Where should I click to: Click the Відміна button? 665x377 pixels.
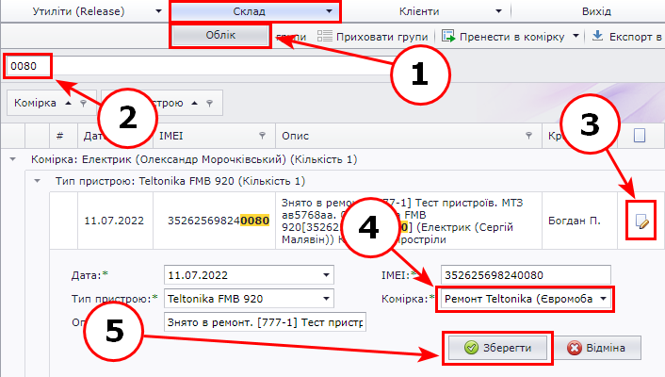click(597, 348)
